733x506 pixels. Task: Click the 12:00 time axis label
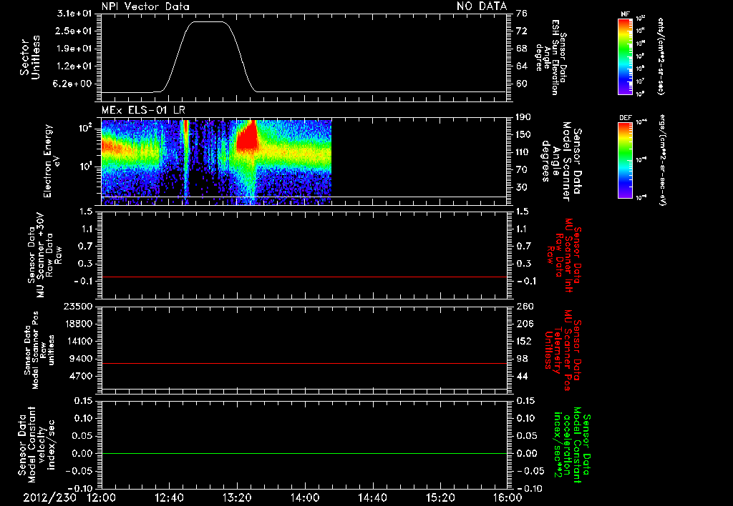[x=101, y=497]
